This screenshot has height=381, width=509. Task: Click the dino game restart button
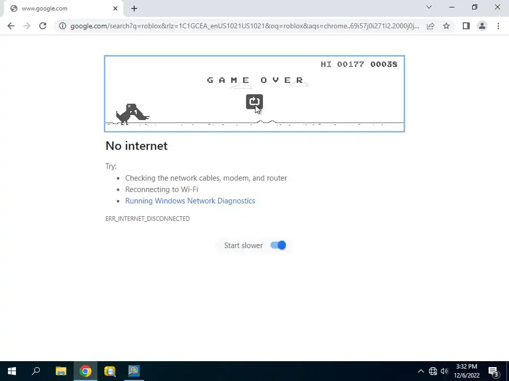(254, 102)
